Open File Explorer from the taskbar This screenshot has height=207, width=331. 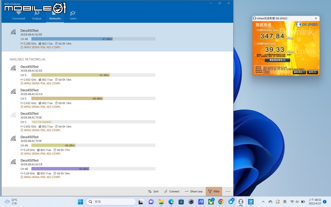[x=161, y=202]
